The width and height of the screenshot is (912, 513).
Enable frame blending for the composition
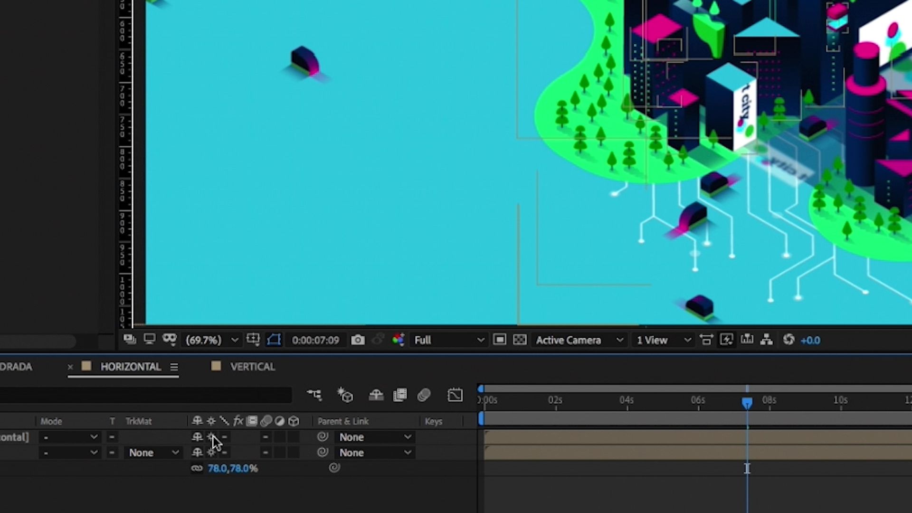tap(400, 395)
